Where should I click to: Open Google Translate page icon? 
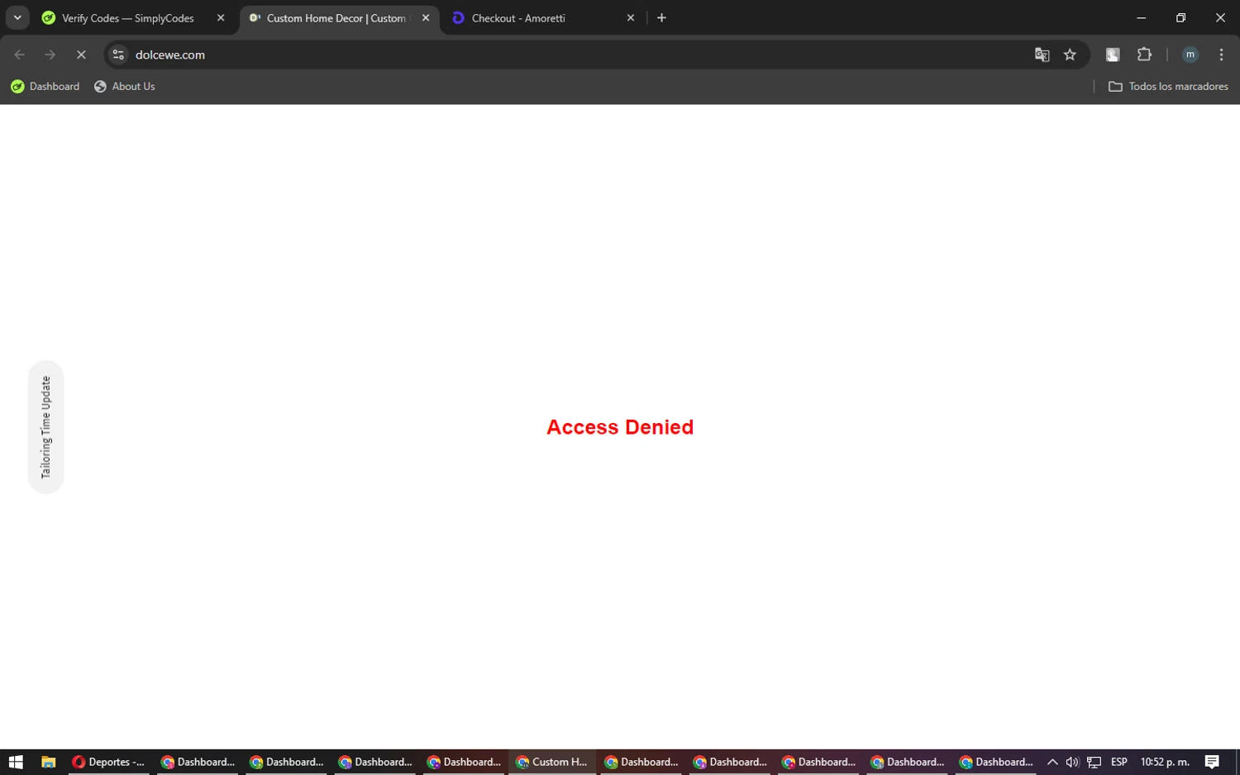coord(1042,55)
